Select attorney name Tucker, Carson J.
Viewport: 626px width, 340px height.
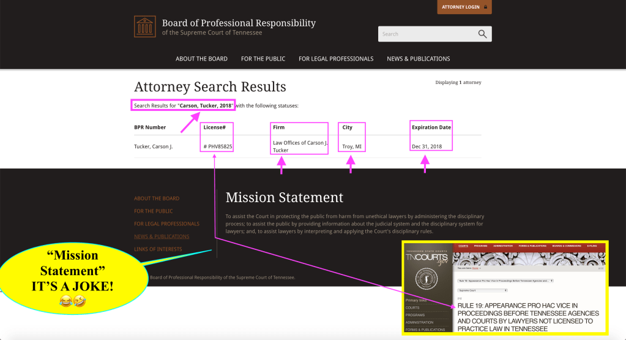pos(154,146)
